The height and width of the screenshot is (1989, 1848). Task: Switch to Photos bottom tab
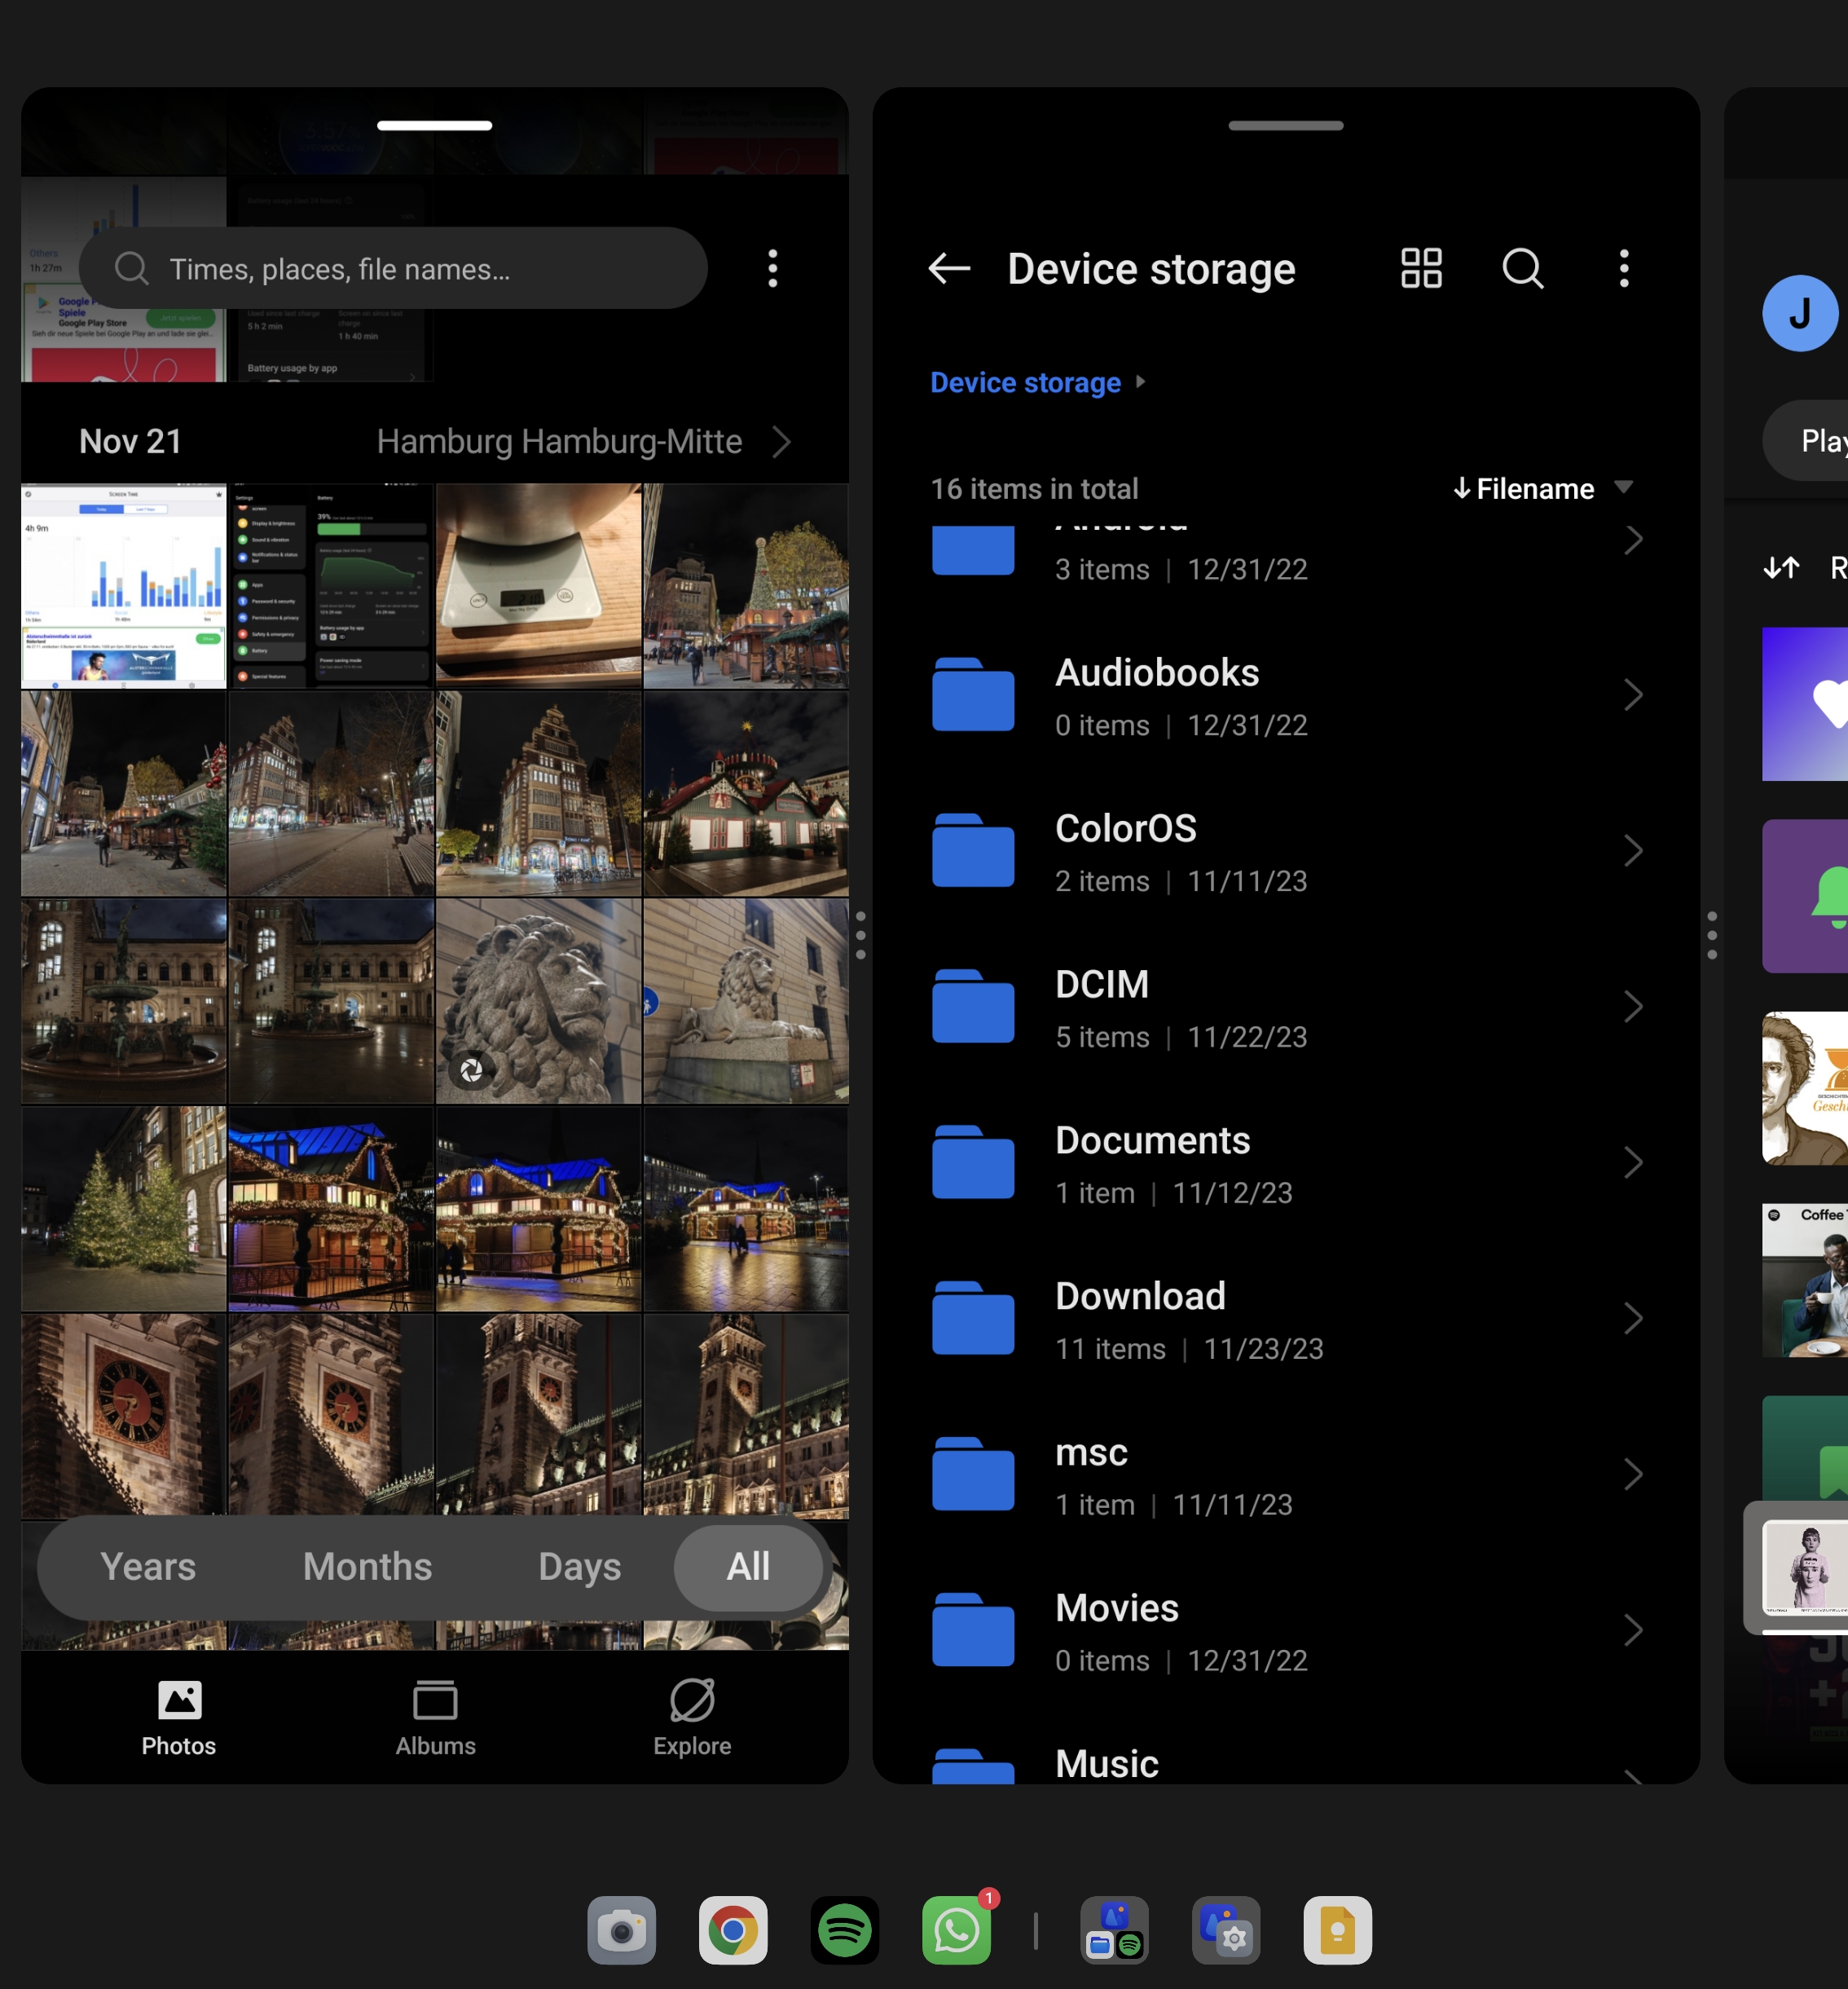point(179,1718)
